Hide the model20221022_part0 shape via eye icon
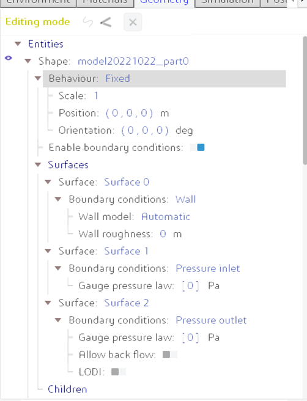The height and width of the screenshot is (401, 307). [x=9, y=58]
